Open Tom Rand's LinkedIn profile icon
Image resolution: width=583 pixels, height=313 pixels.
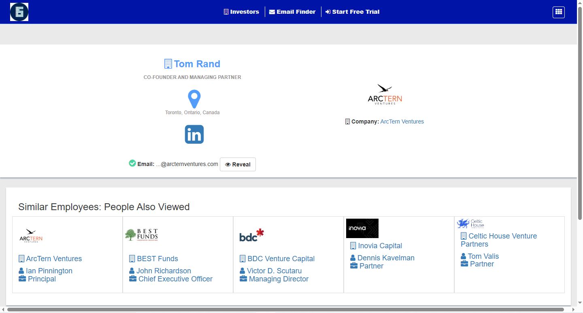194,134
